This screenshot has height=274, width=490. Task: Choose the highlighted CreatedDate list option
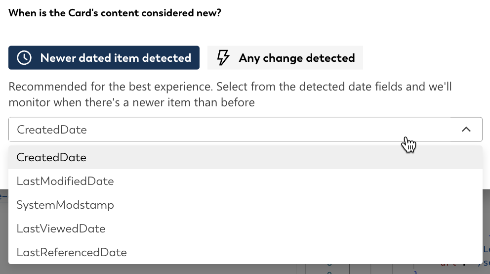[245, 157]
